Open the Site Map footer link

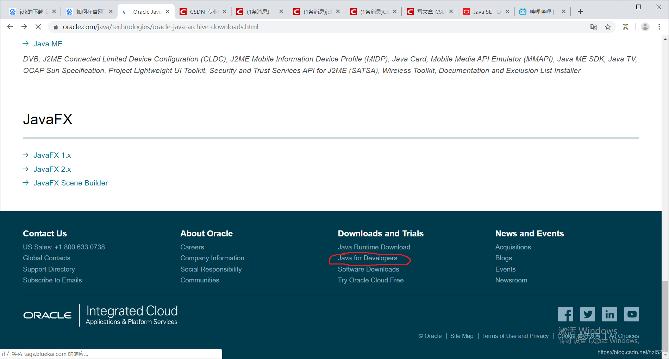462,336
